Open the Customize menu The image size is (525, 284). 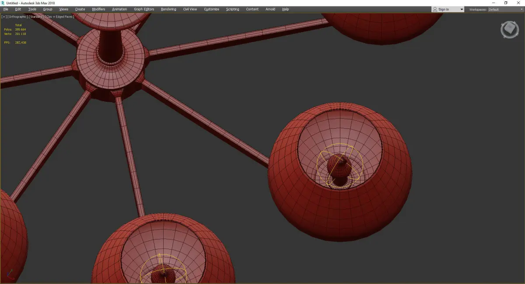point(211,9)
